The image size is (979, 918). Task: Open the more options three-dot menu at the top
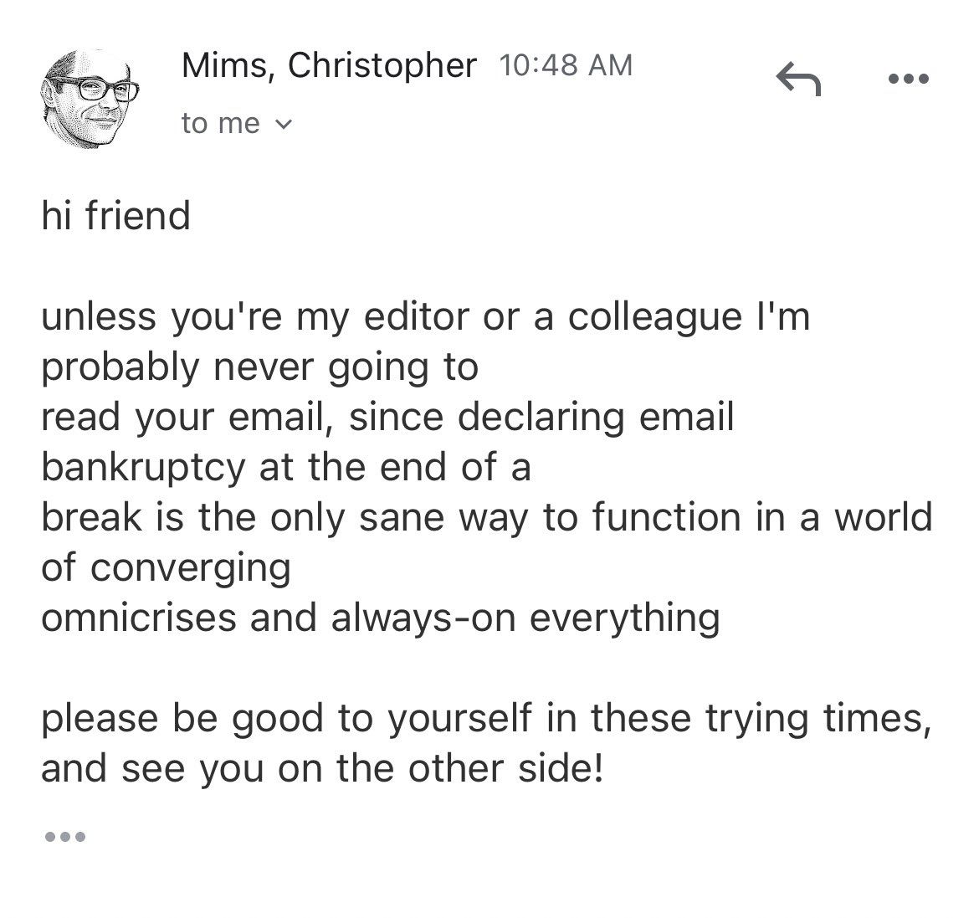click(x=909, y=79)
